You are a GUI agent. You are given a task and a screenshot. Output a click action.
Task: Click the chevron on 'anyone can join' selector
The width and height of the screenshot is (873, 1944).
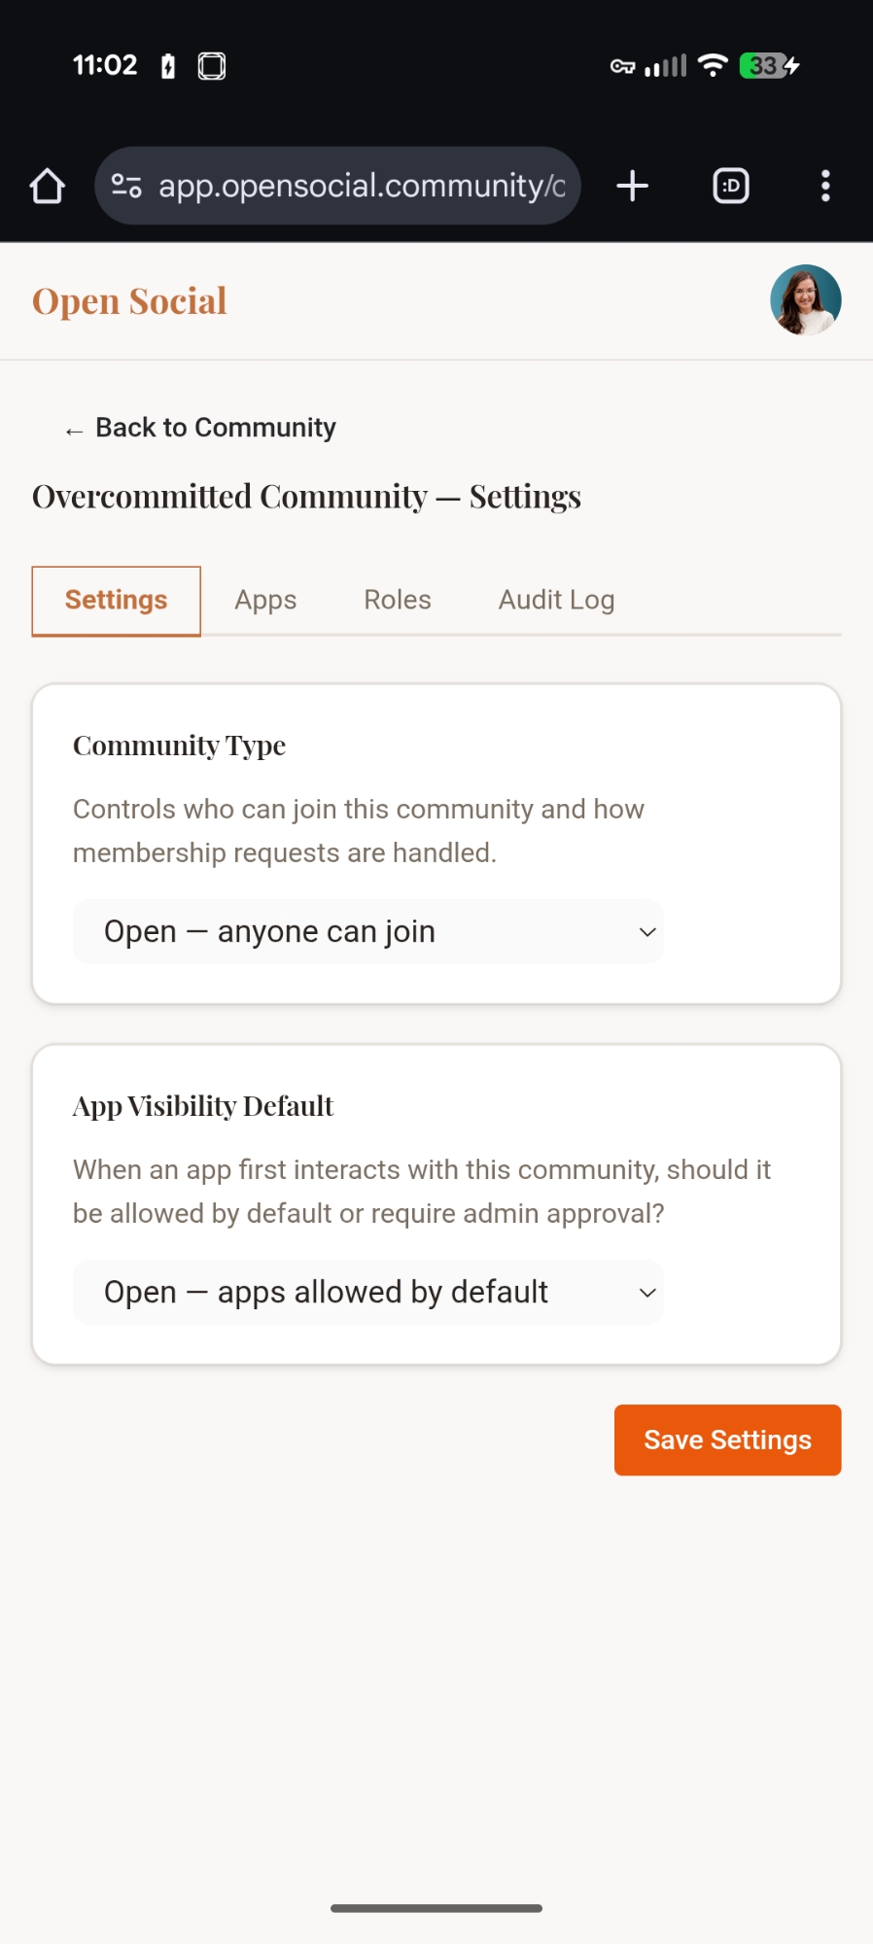coord(647,932)
